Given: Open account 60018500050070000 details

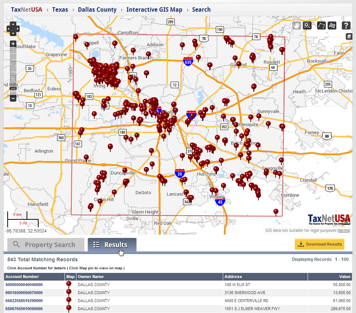Looking at the screenshot, I should pyautogui.click(x=24, y=293).
